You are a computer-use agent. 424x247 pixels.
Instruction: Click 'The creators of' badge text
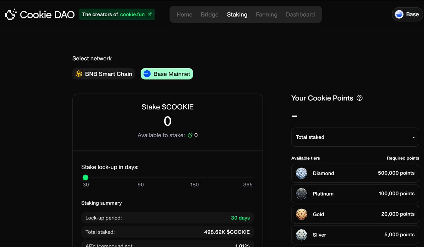point(100,14)
